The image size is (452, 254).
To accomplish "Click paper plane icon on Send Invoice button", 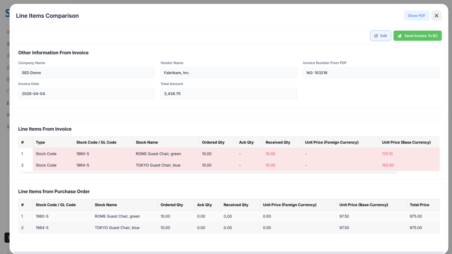I will 399,36.
